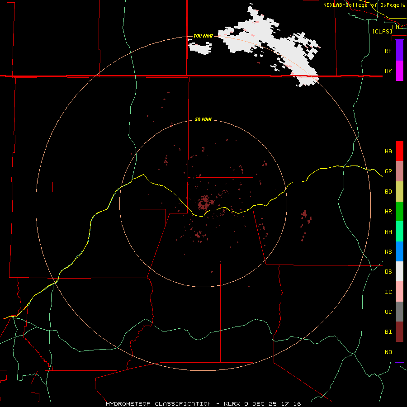Click the GR legend label
407x407 pixels.
click(388, 171)
